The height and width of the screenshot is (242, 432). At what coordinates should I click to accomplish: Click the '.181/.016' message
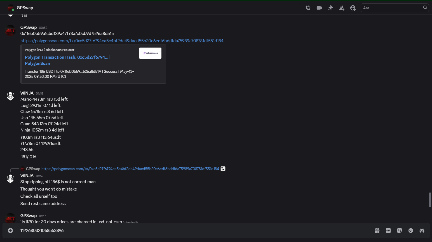(x=28, y=157)
